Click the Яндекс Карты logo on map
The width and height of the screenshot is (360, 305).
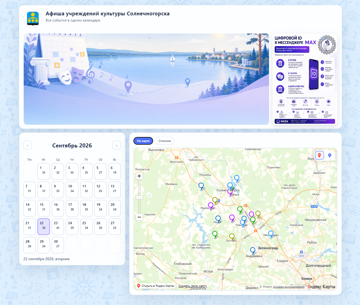pyautogui.click(x=321, y=287)
